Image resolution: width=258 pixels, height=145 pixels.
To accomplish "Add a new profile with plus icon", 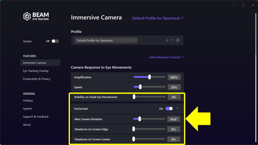I will click(167, 40).
